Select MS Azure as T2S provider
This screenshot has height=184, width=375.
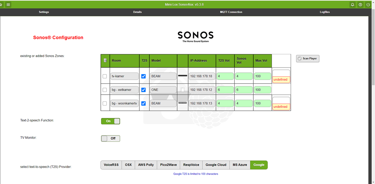click(240, 165)
